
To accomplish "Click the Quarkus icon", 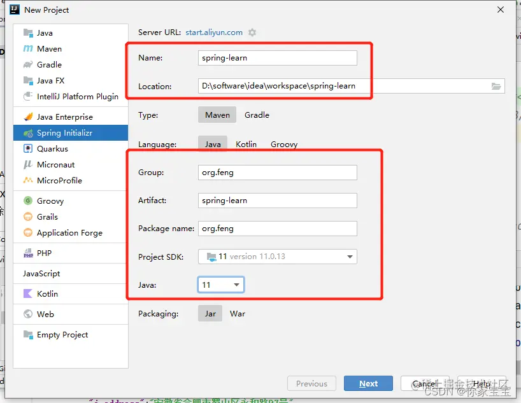I will point(28,148).
